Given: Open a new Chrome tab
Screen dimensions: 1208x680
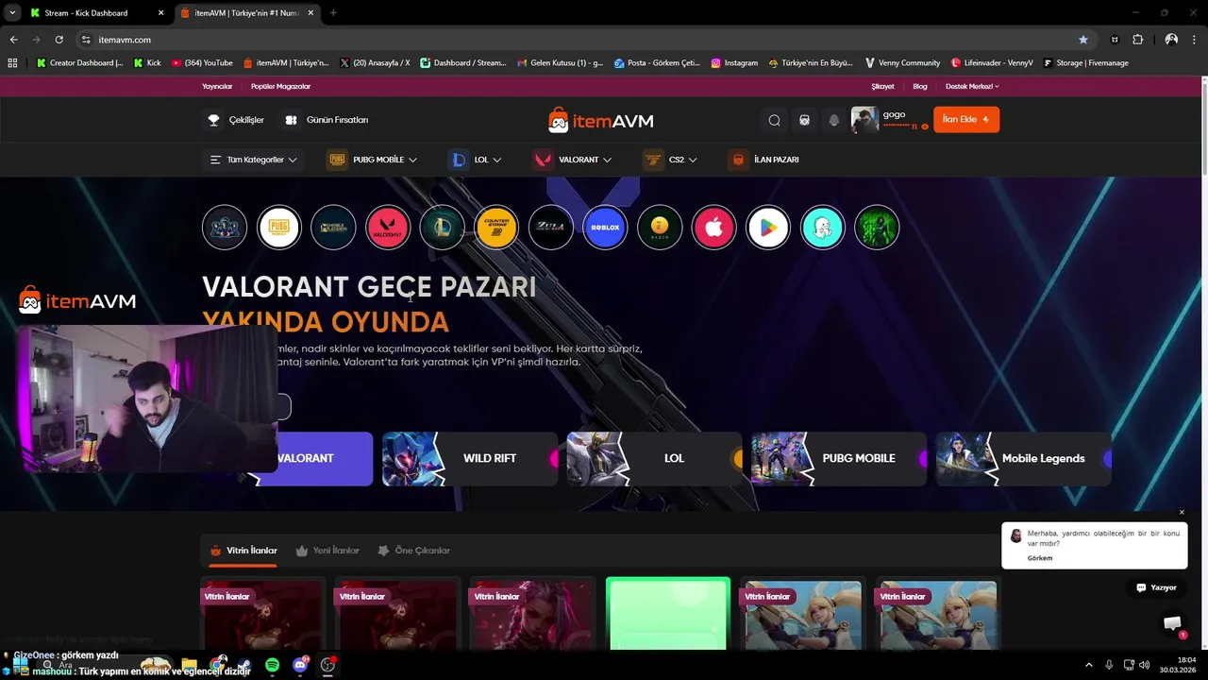Looking at the screenshot, I should point(333,13).
